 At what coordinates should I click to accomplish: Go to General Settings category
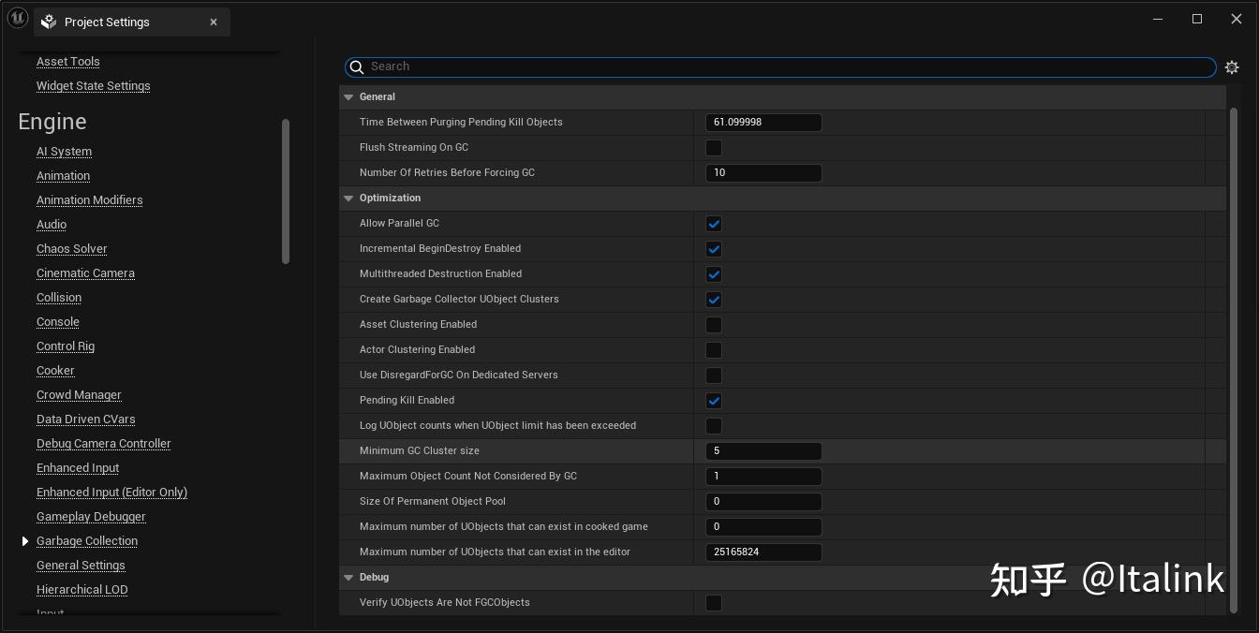[81, 566]
